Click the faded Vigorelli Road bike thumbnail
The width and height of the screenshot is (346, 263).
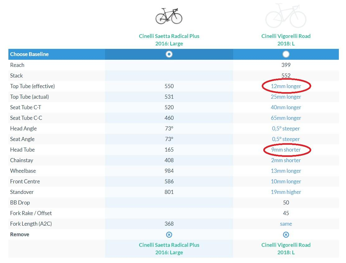[x=286, y=16]
